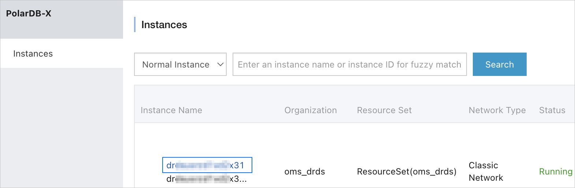Select the oms_drds organization cell
Screen dimensions: 575x188
pyautogui.click(x=304, y=172)
